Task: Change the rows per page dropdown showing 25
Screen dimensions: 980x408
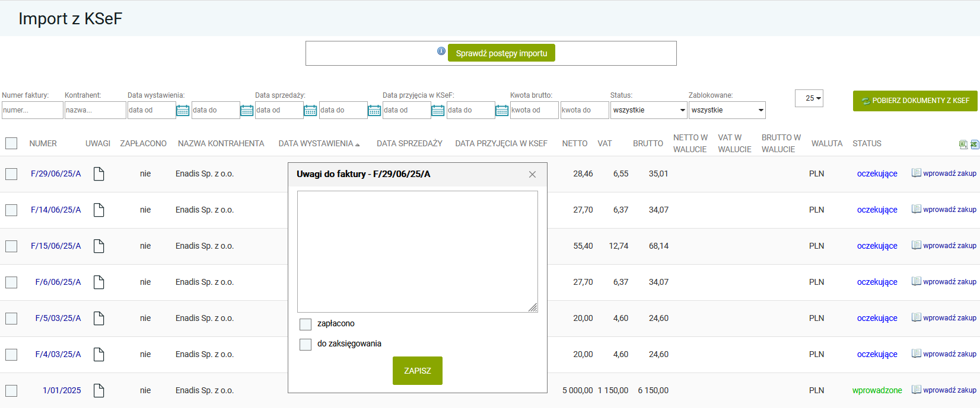Action: pos(809,98)
